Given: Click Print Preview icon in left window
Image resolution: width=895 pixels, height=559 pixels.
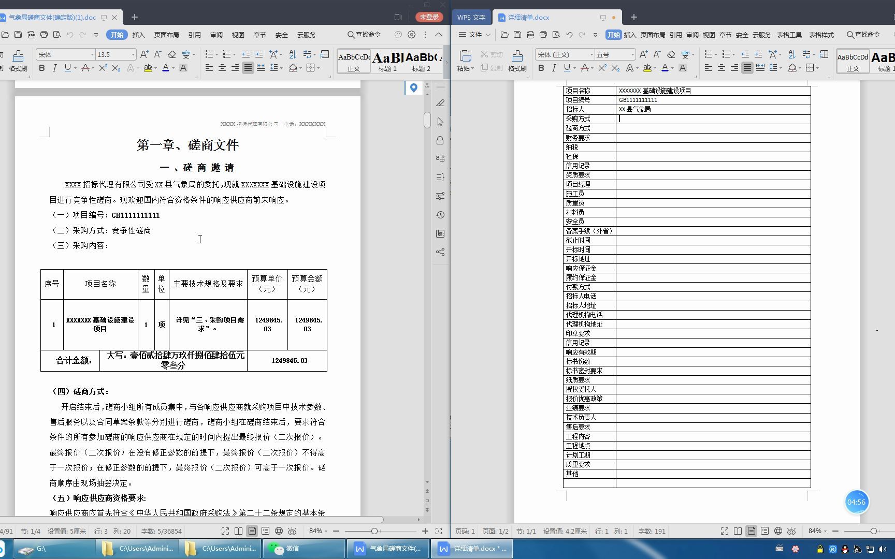Looking at the screenshot, I should tap(57, 35).
